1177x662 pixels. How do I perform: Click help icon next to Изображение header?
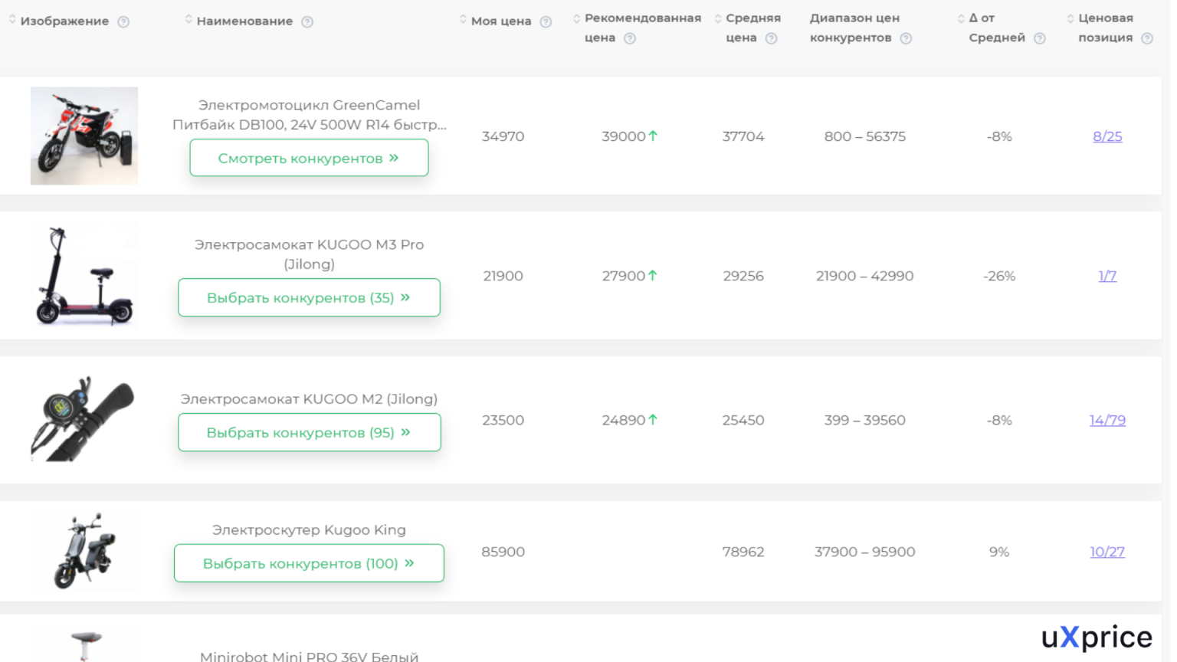point(123,21)
